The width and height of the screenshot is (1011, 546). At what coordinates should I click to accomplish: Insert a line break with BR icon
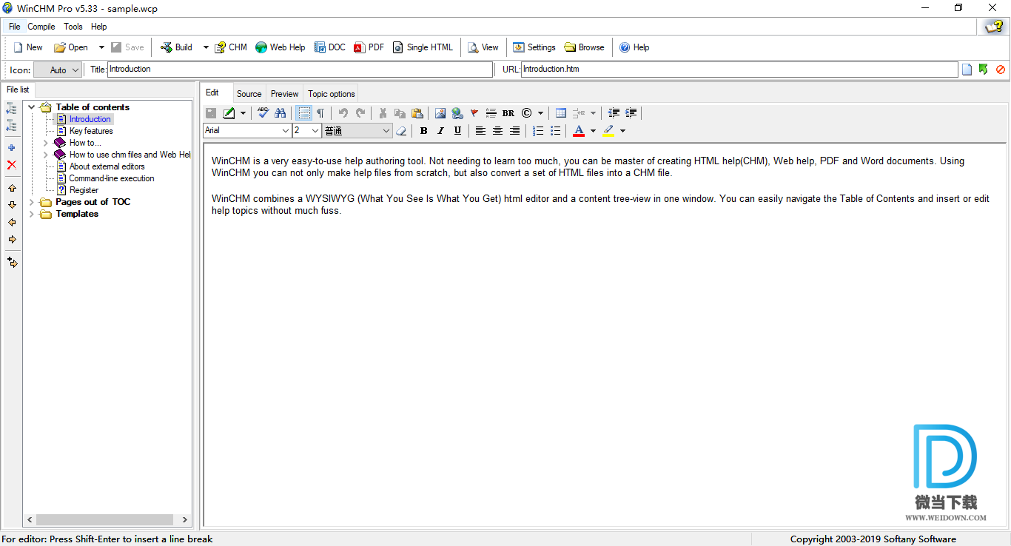(508, 113)
